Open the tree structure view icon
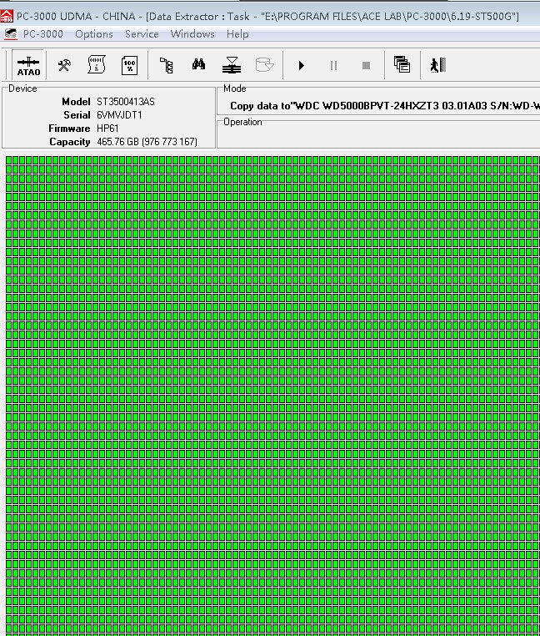The height and width of the screenshot is (636, 540). pos(167,65)
